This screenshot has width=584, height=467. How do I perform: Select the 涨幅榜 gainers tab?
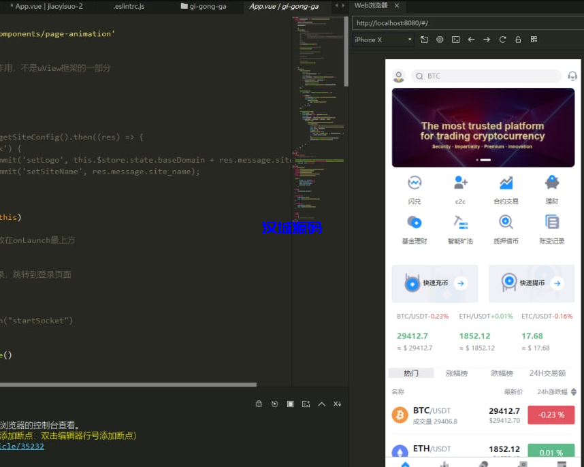coord(456,373)
